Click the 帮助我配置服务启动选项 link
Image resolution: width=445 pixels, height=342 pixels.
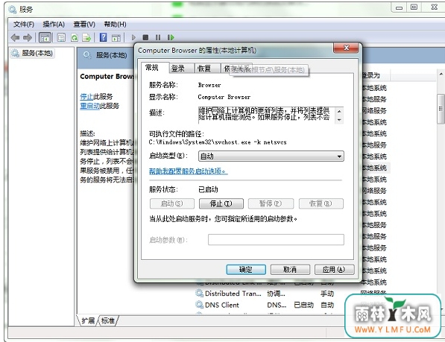click(x=188, y=171)
